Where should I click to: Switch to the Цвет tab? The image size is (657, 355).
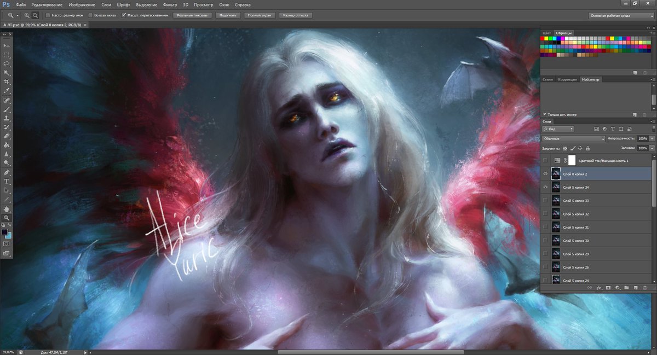(x=546, y=33)
